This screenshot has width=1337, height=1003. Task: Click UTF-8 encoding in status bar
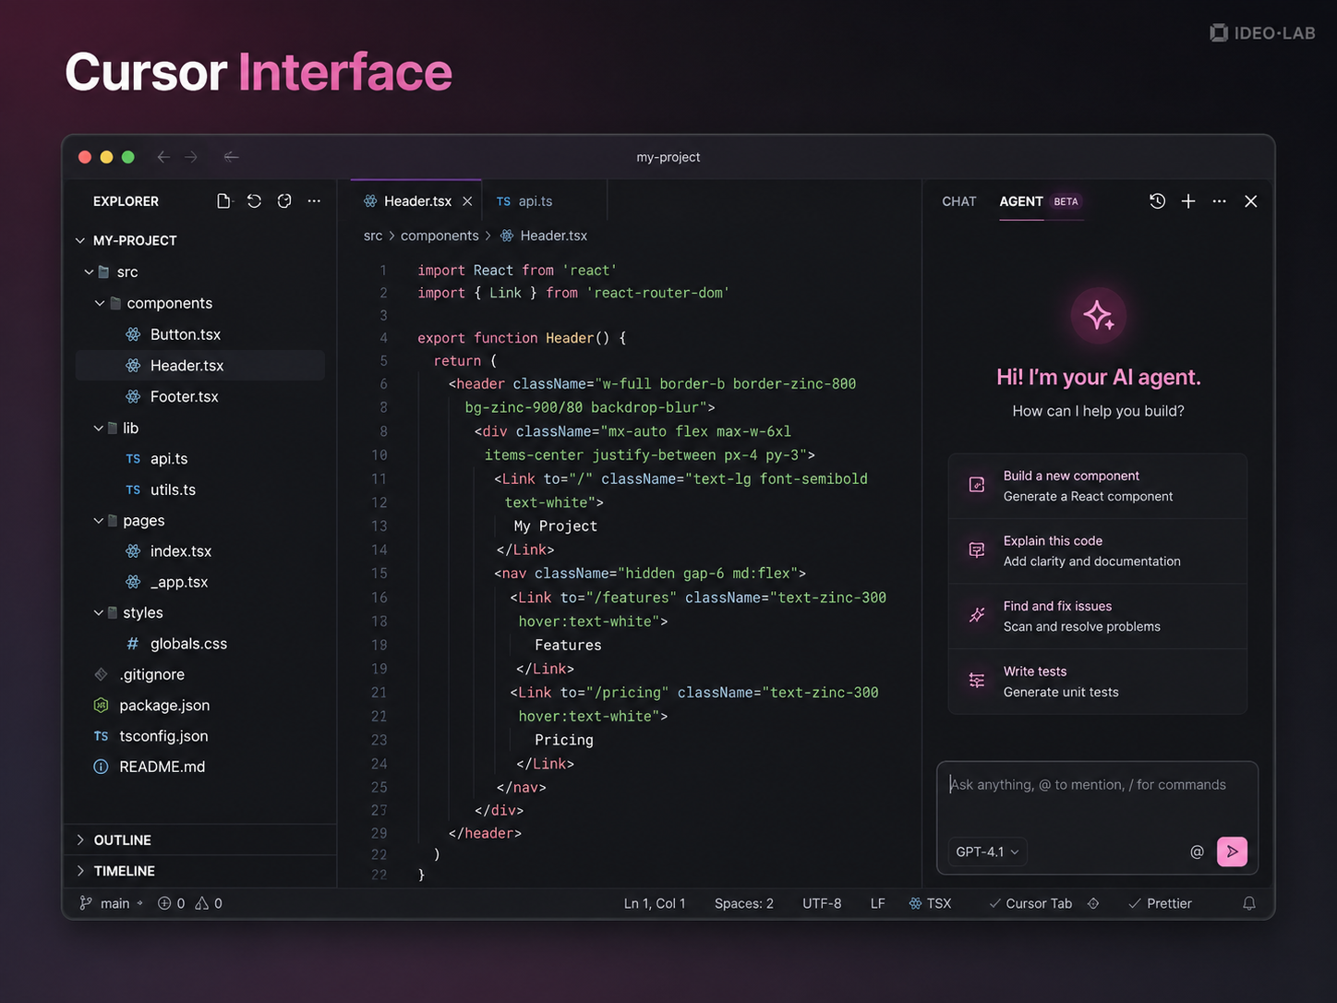tap(822, 903)
